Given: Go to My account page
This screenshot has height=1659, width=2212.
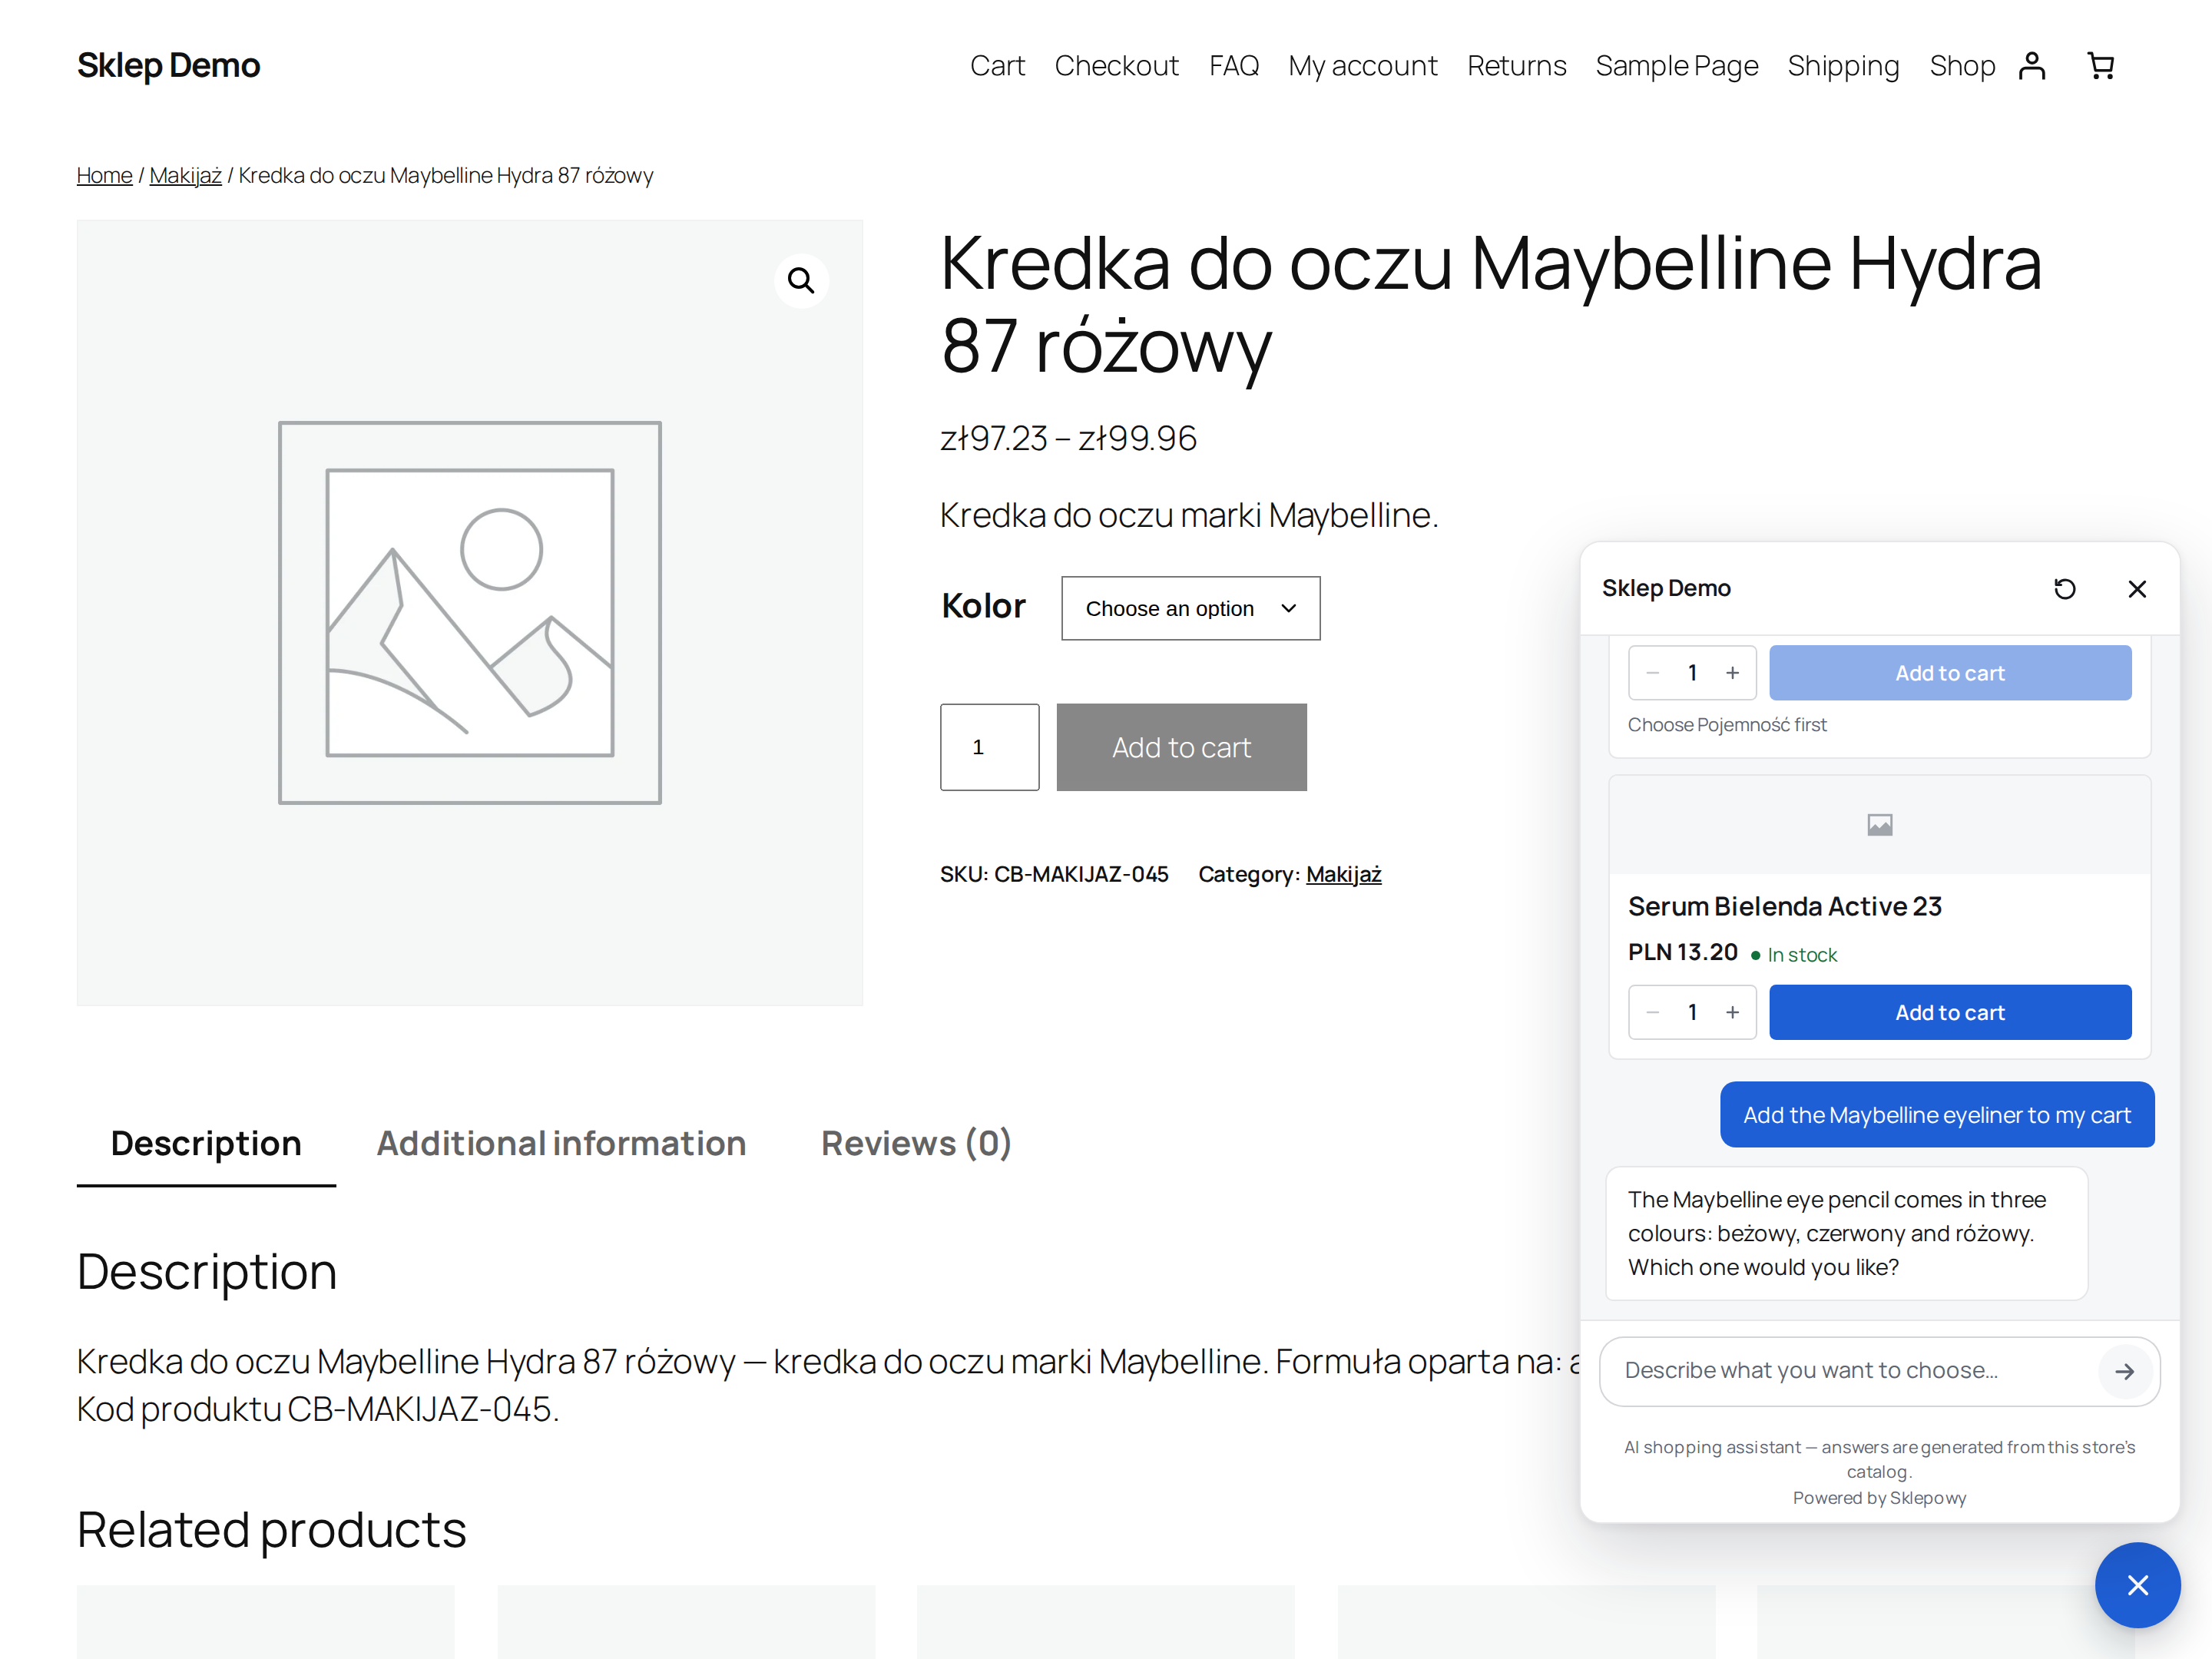Looking at the screenshot, I should tap(1362, 66).
